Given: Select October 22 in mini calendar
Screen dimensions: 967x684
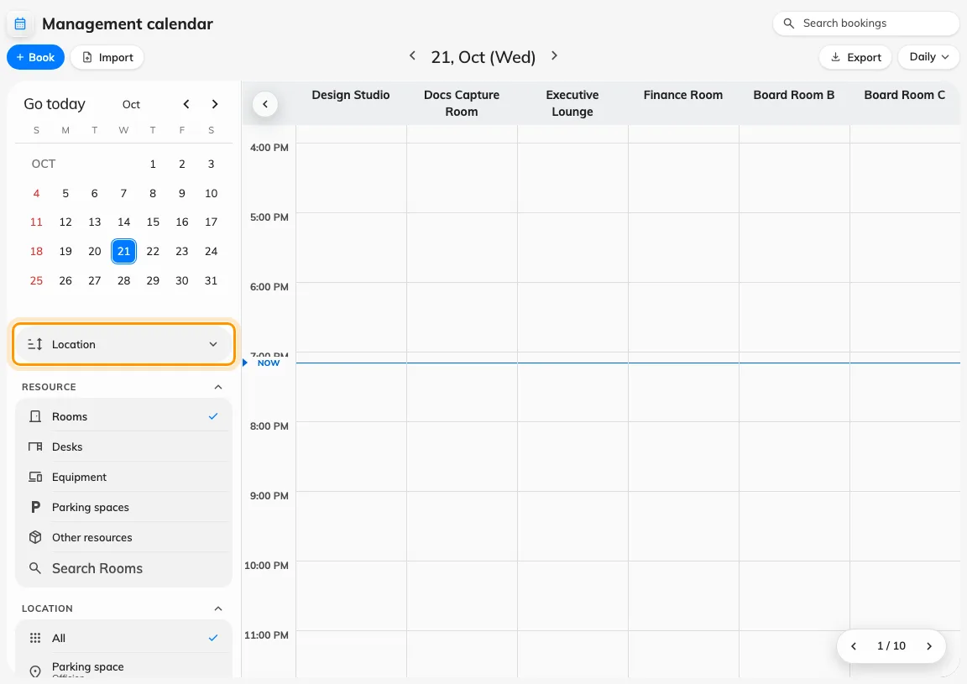Looking at the screenshot, I should [x=153, y=251].
